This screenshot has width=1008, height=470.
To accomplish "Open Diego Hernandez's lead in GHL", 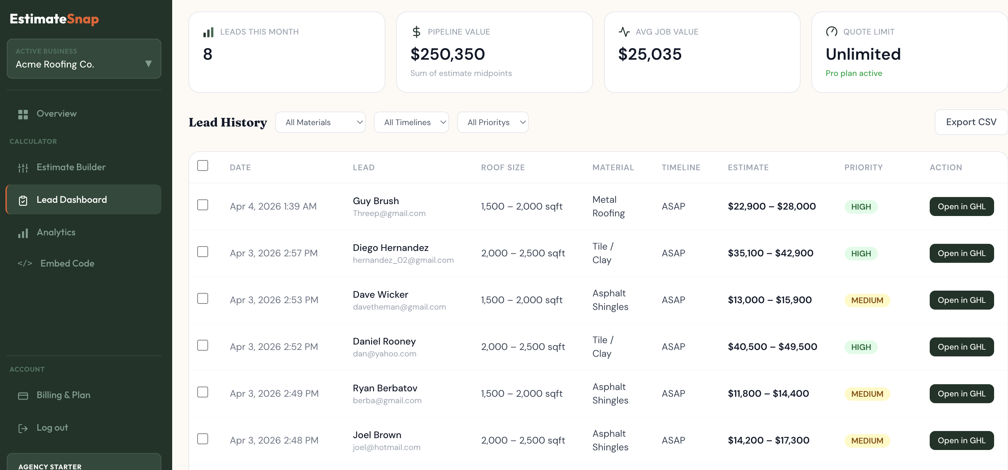I will 962,253.
